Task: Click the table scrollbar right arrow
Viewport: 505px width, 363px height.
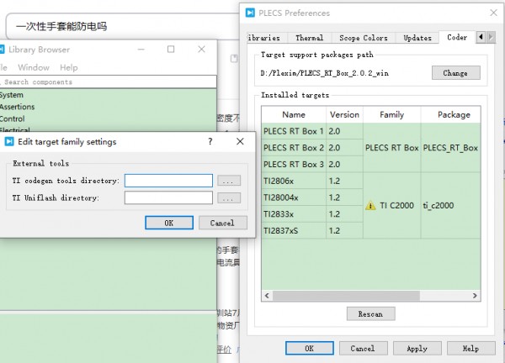Action: 475,296
